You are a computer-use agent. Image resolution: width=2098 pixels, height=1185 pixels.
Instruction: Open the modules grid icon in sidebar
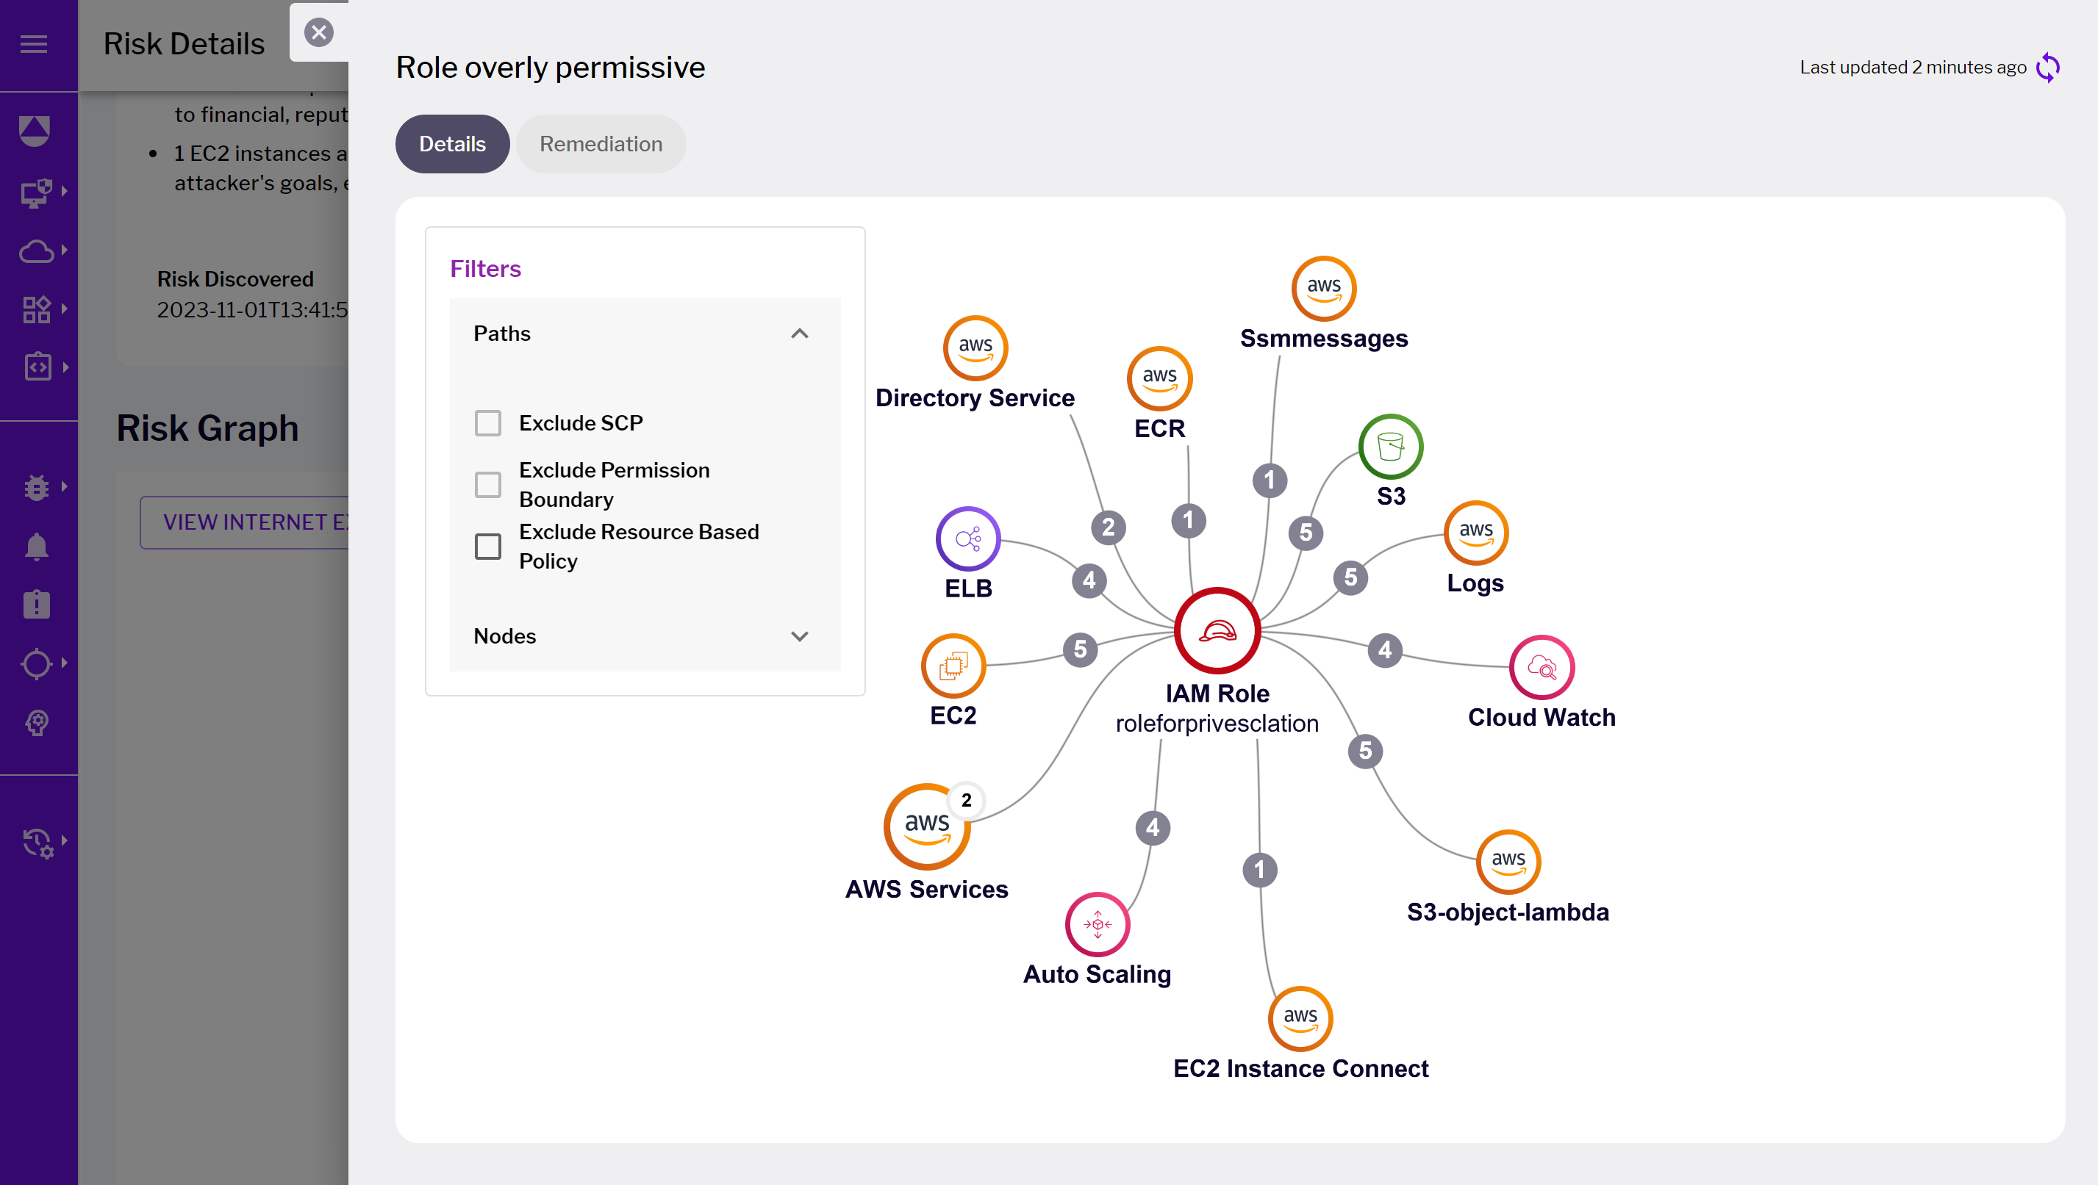tap(37, 309)
